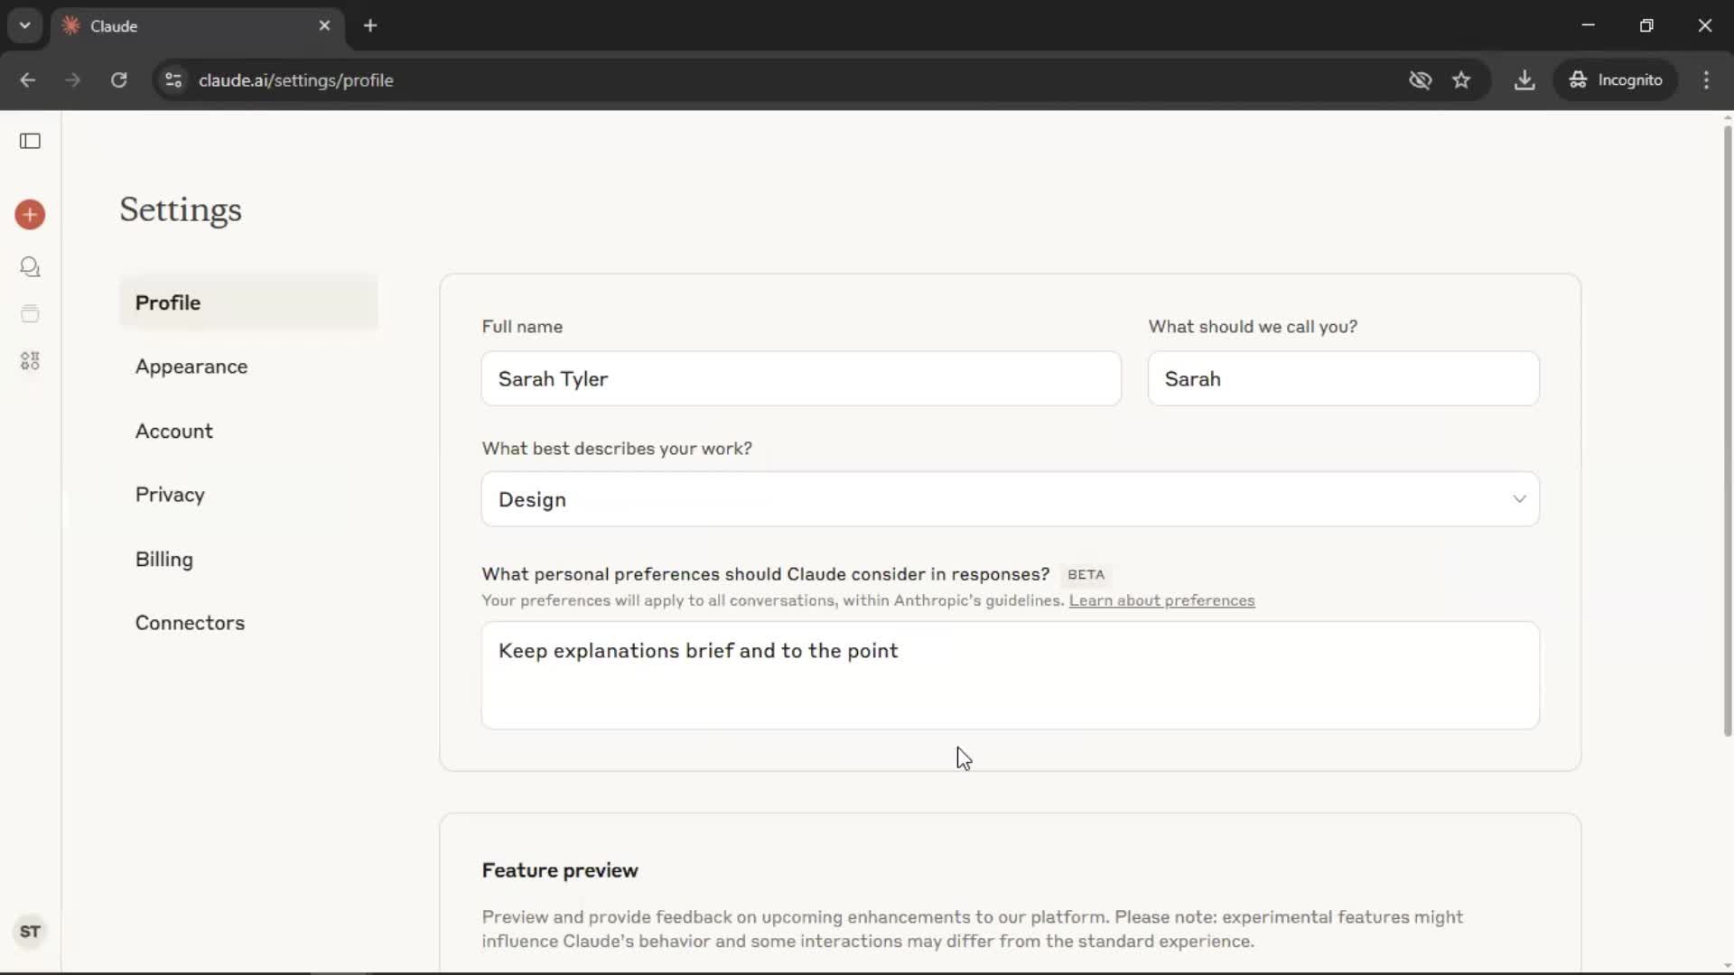
Task: Open the ST user avatar menu
Action: click(x=30, y=932)
